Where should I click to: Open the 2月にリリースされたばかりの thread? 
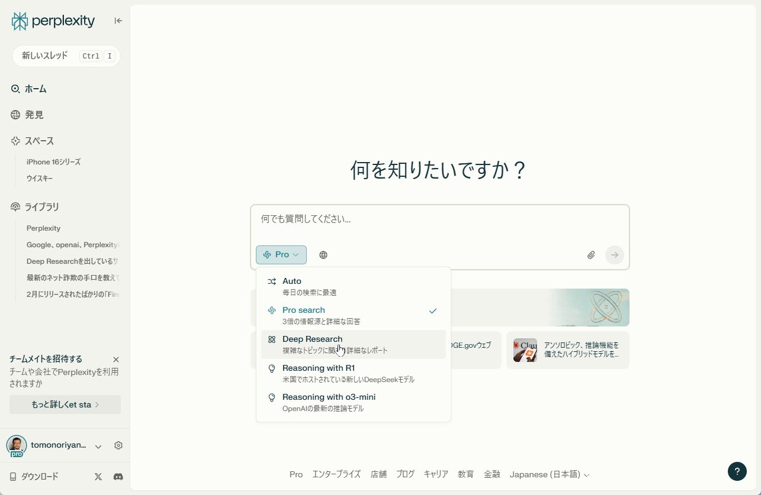[73, 295]
